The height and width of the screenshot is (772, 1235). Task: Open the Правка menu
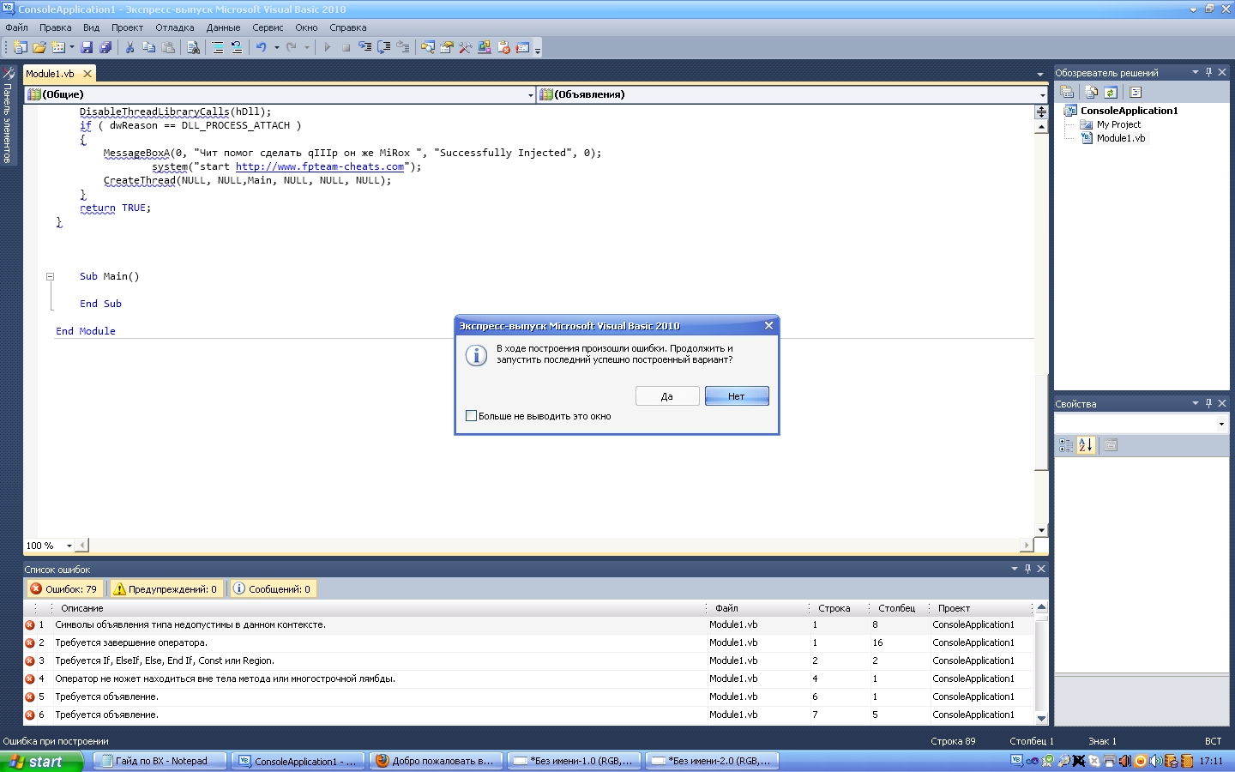tap(56, 27)
